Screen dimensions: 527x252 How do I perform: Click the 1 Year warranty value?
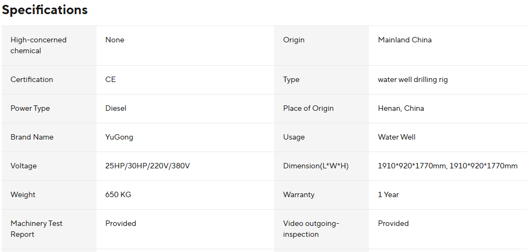tap(388, 194)
